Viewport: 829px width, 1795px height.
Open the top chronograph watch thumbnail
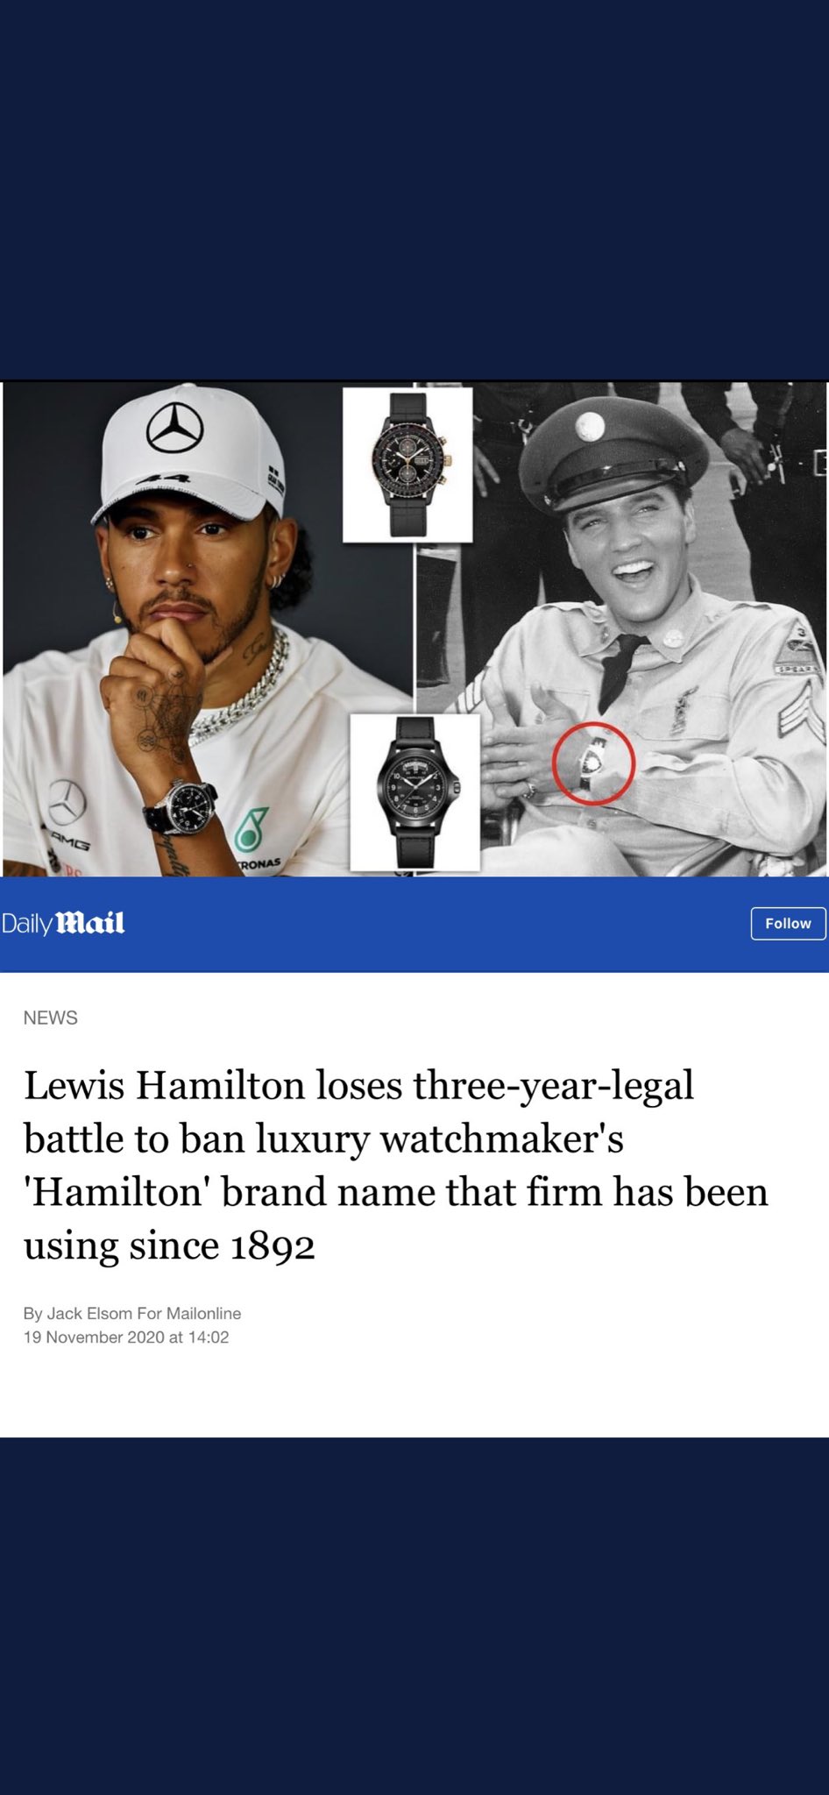coord(407,465)
